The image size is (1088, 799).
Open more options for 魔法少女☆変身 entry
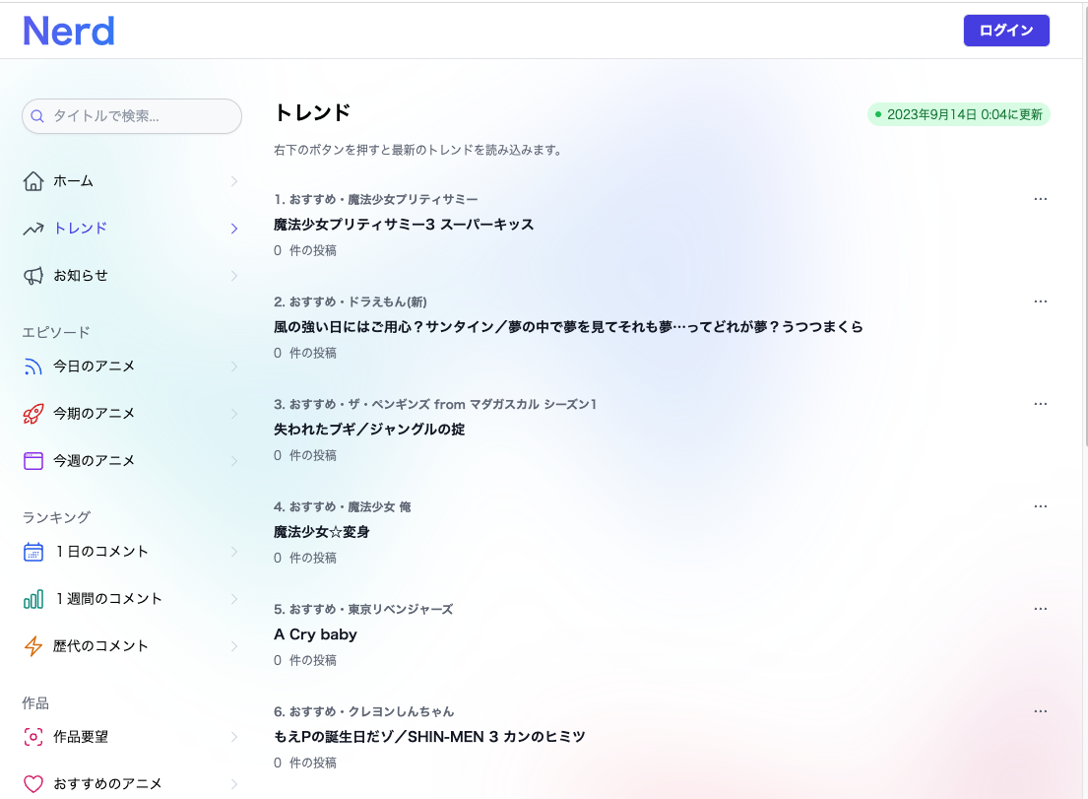(1040, 506)
